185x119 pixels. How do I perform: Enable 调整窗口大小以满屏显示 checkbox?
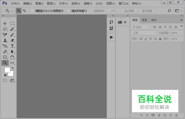[32, 11]
